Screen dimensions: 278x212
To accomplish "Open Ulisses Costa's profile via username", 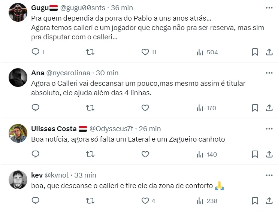I will 111,129.
